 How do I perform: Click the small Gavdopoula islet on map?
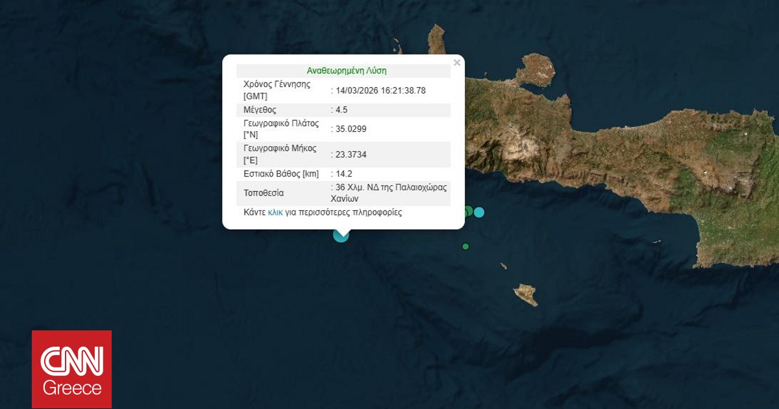503,266
